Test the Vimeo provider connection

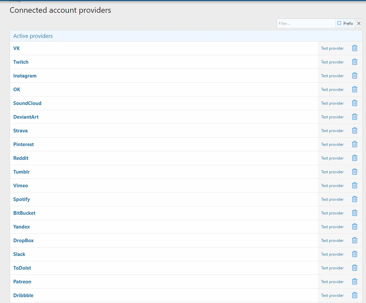(x=332, y=186)
